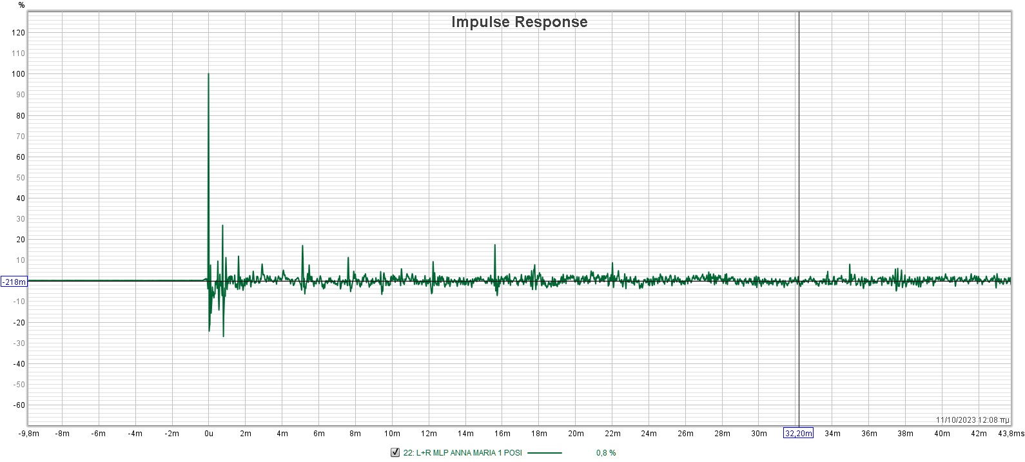Screen dimensions: 1025x462
Task: Select the '22: L+R MLP ANNA MARIA 1 POSI' legend label
Action: 462,452
